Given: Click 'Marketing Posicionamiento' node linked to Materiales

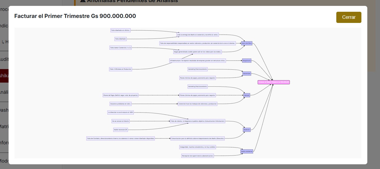Looking at the screenshot, I should (x=198, y=69).
